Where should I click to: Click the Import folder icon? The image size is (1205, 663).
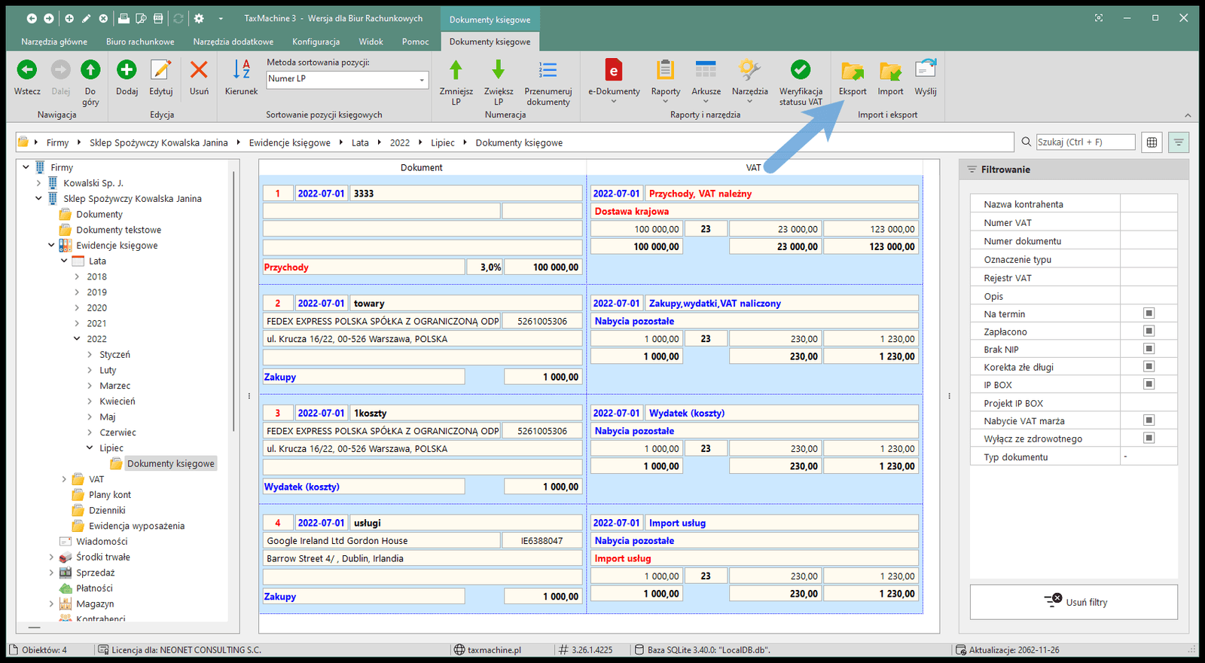(x=890, y=72)
